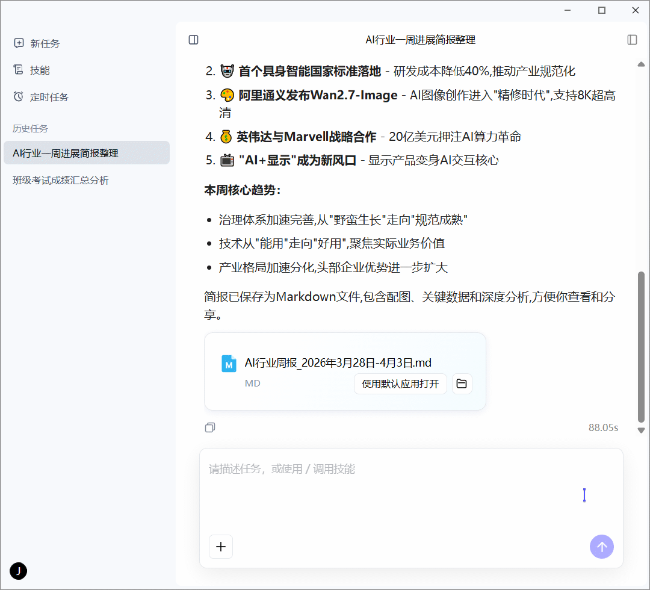Click text 英伟达与Marvell战略合作
Screen dimensions: 650x590
[306, 137]
